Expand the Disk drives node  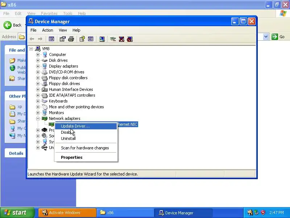pyautogui.click(x=38, y=60)
